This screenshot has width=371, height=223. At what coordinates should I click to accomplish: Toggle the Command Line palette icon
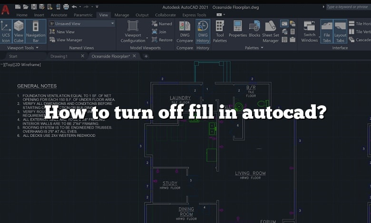pos(284,24)
